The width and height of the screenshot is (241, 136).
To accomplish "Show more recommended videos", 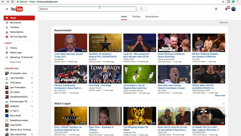I will 220,96.
